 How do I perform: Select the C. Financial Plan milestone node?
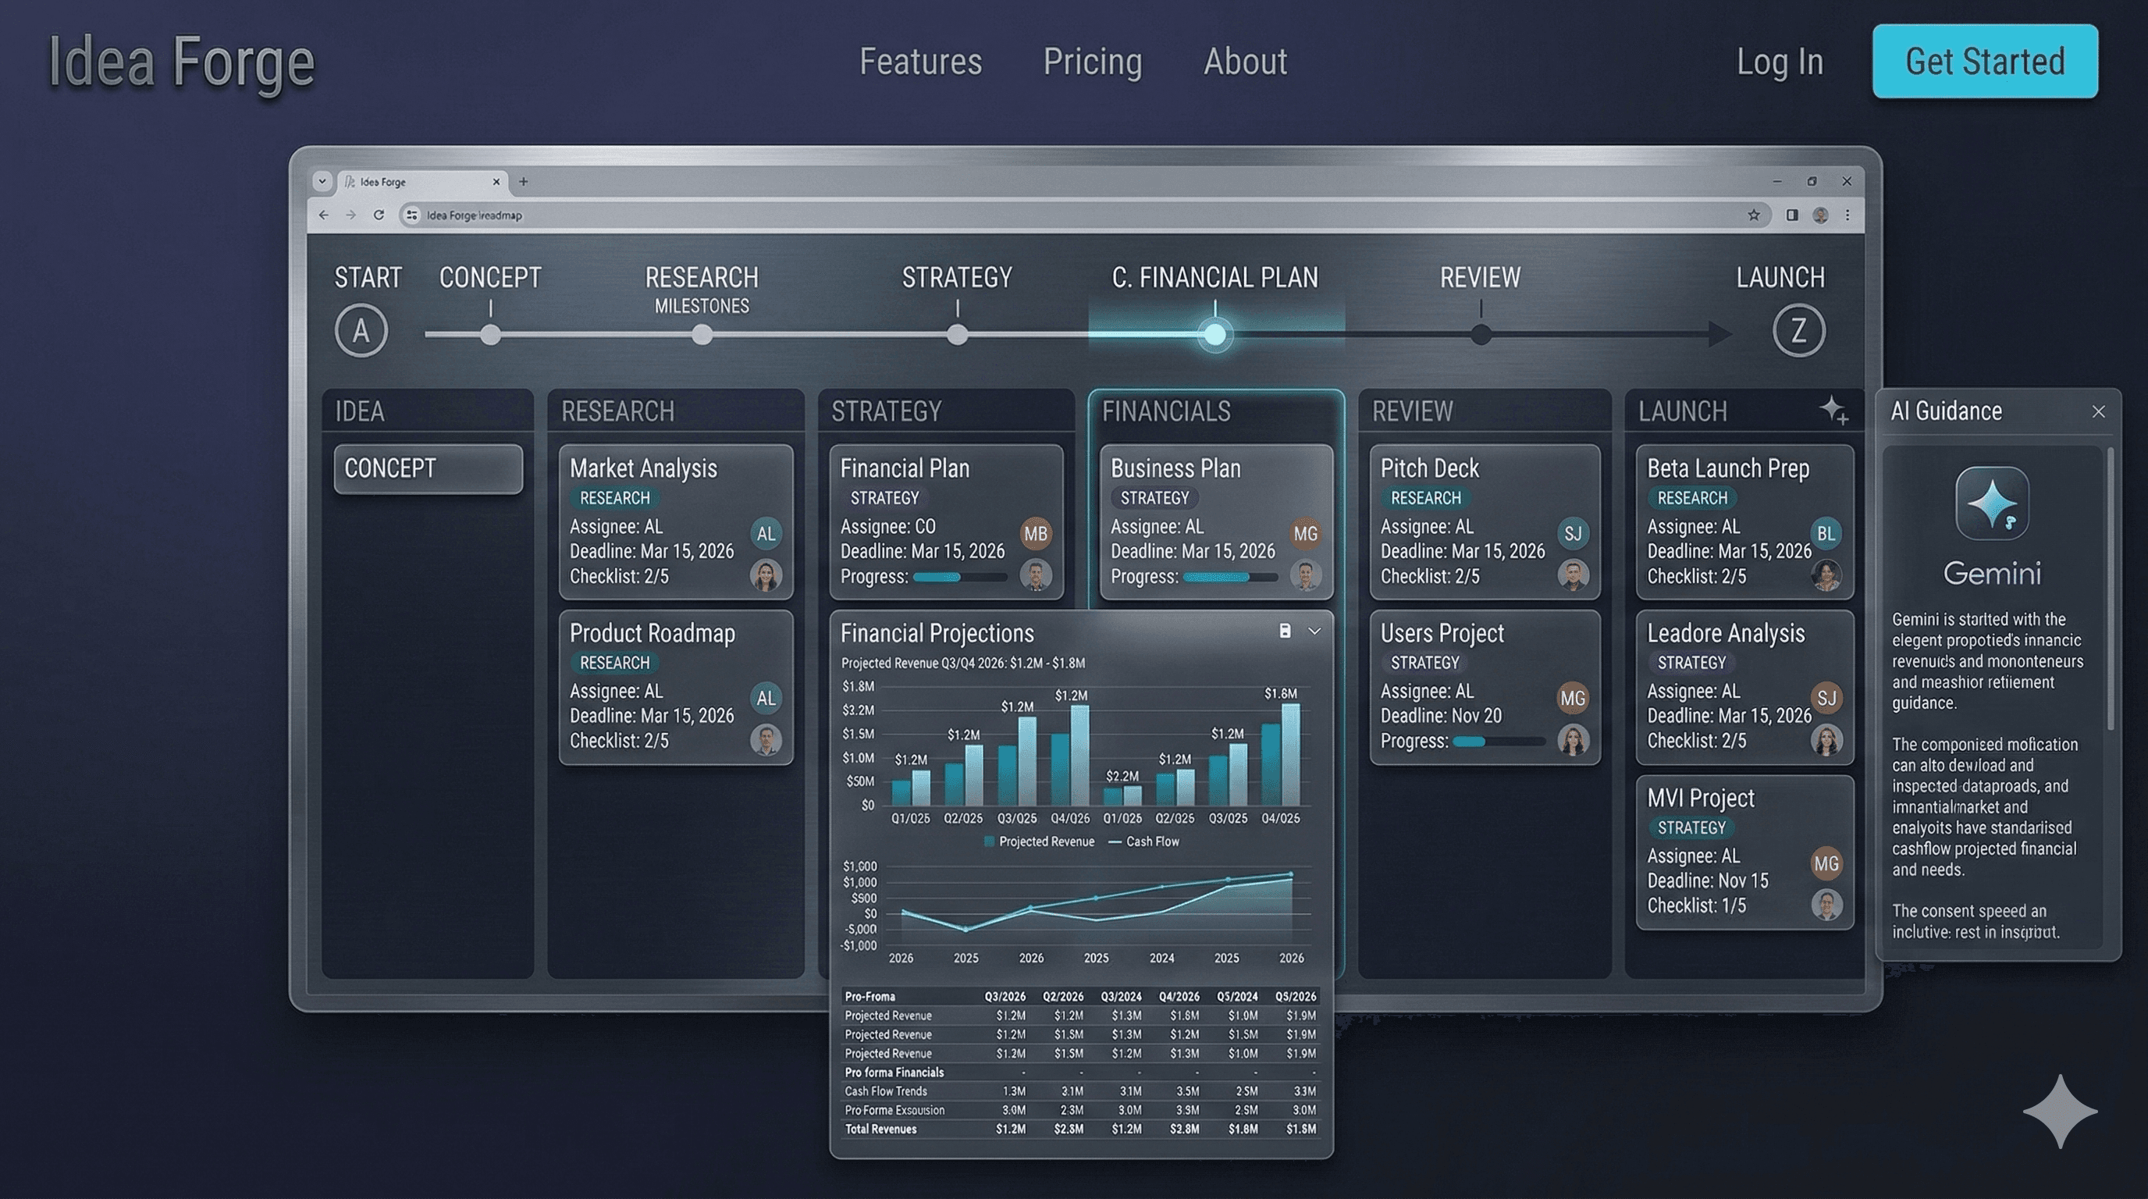pyautogui.click(x=1214, y=333)
